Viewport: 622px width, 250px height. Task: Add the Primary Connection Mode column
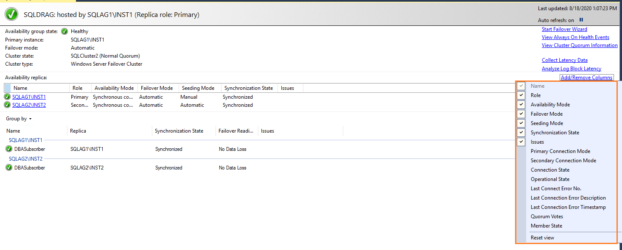pyautogui.click(x=560, y=151)
